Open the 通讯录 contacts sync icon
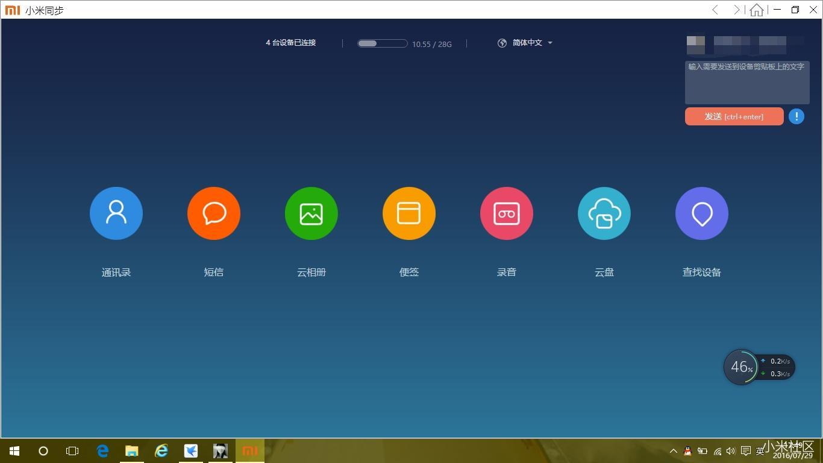 (116, 213)
